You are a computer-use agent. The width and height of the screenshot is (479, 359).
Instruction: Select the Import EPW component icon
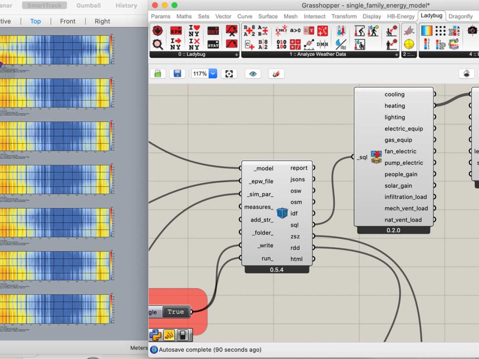point(175,31)
